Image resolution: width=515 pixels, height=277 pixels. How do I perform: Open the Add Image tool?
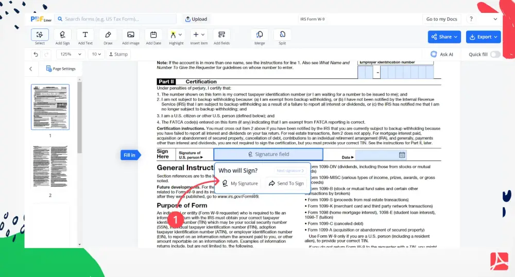click(x=131, y=37)
